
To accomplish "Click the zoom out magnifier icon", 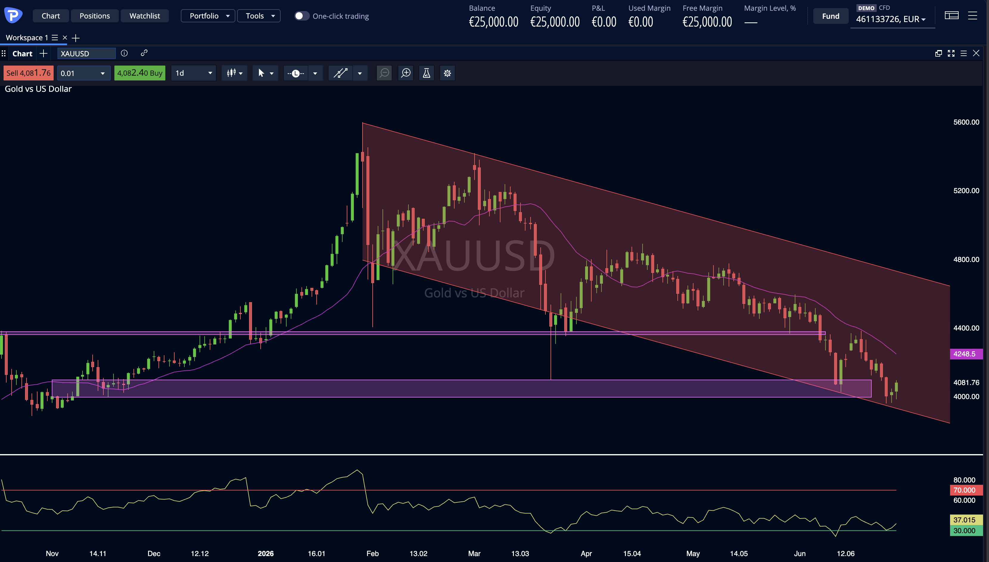I will point(384,73).
